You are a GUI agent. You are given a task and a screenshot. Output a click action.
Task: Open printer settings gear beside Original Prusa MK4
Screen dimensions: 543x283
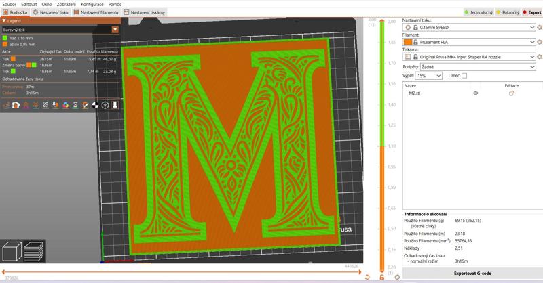pyautogui.click(x=540, y=57)
